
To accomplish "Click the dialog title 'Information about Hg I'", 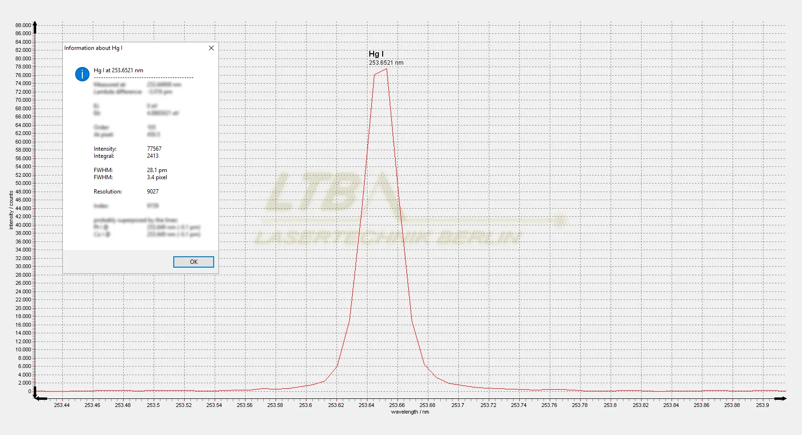I will click(93, 48).
